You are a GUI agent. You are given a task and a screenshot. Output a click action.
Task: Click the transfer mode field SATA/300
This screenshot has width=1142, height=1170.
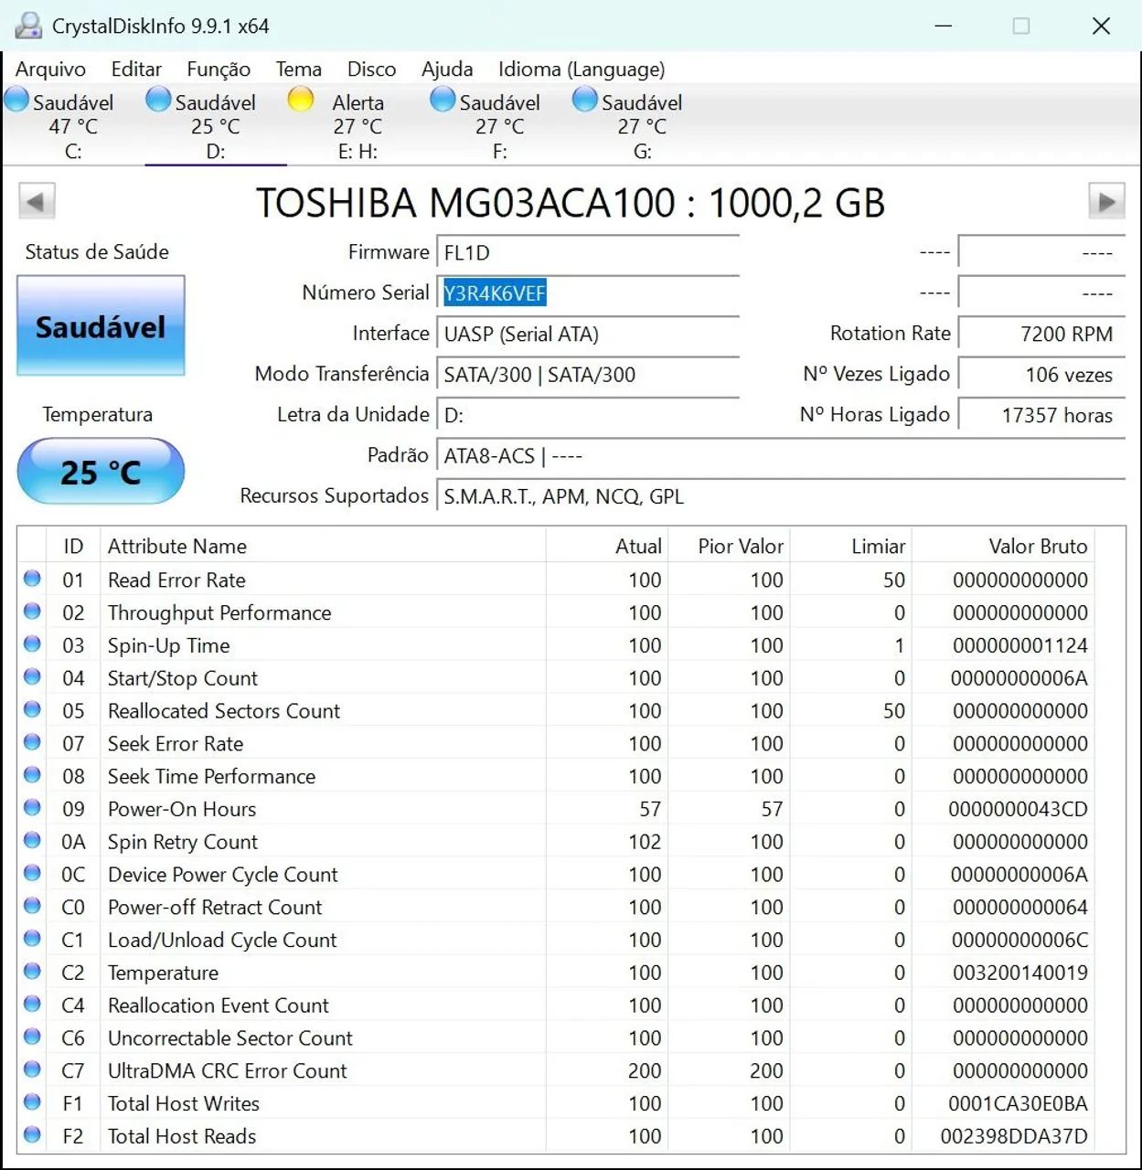588,374
